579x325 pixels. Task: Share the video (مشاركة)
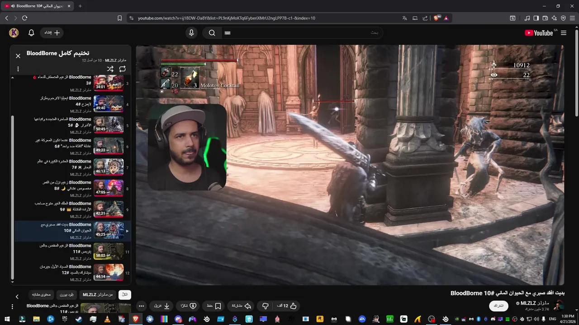pos(241,306)
